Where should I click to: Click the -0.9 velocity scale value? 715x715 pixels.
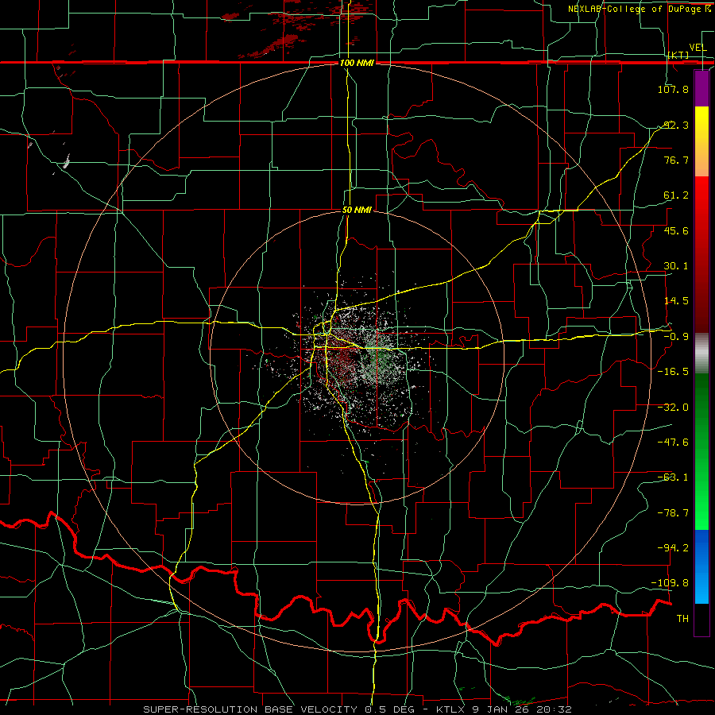pos(676,337)
